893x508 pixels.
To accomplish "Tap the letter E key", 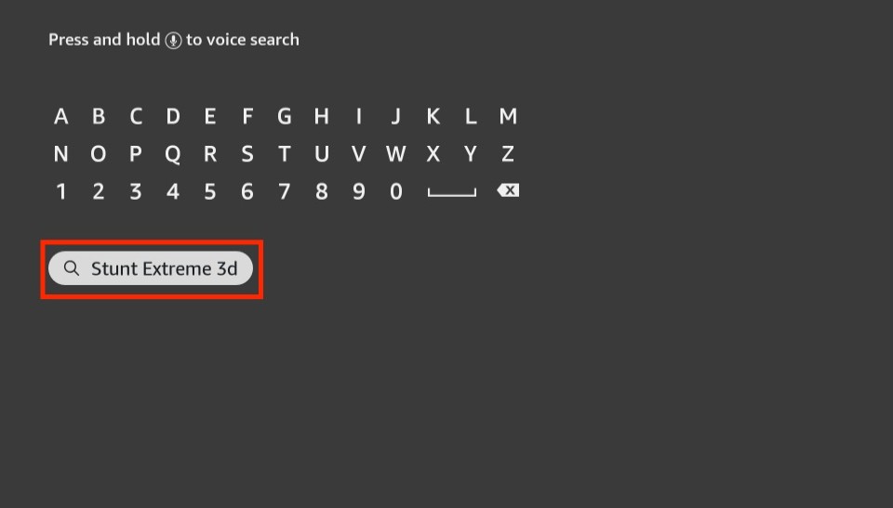I will pyautogui.click(x=210, y=117).
